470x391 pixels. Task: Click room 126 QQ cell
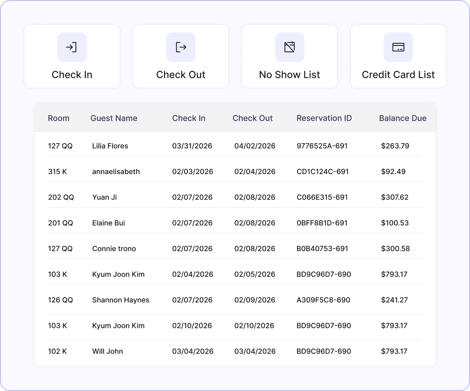click(60, 300)
